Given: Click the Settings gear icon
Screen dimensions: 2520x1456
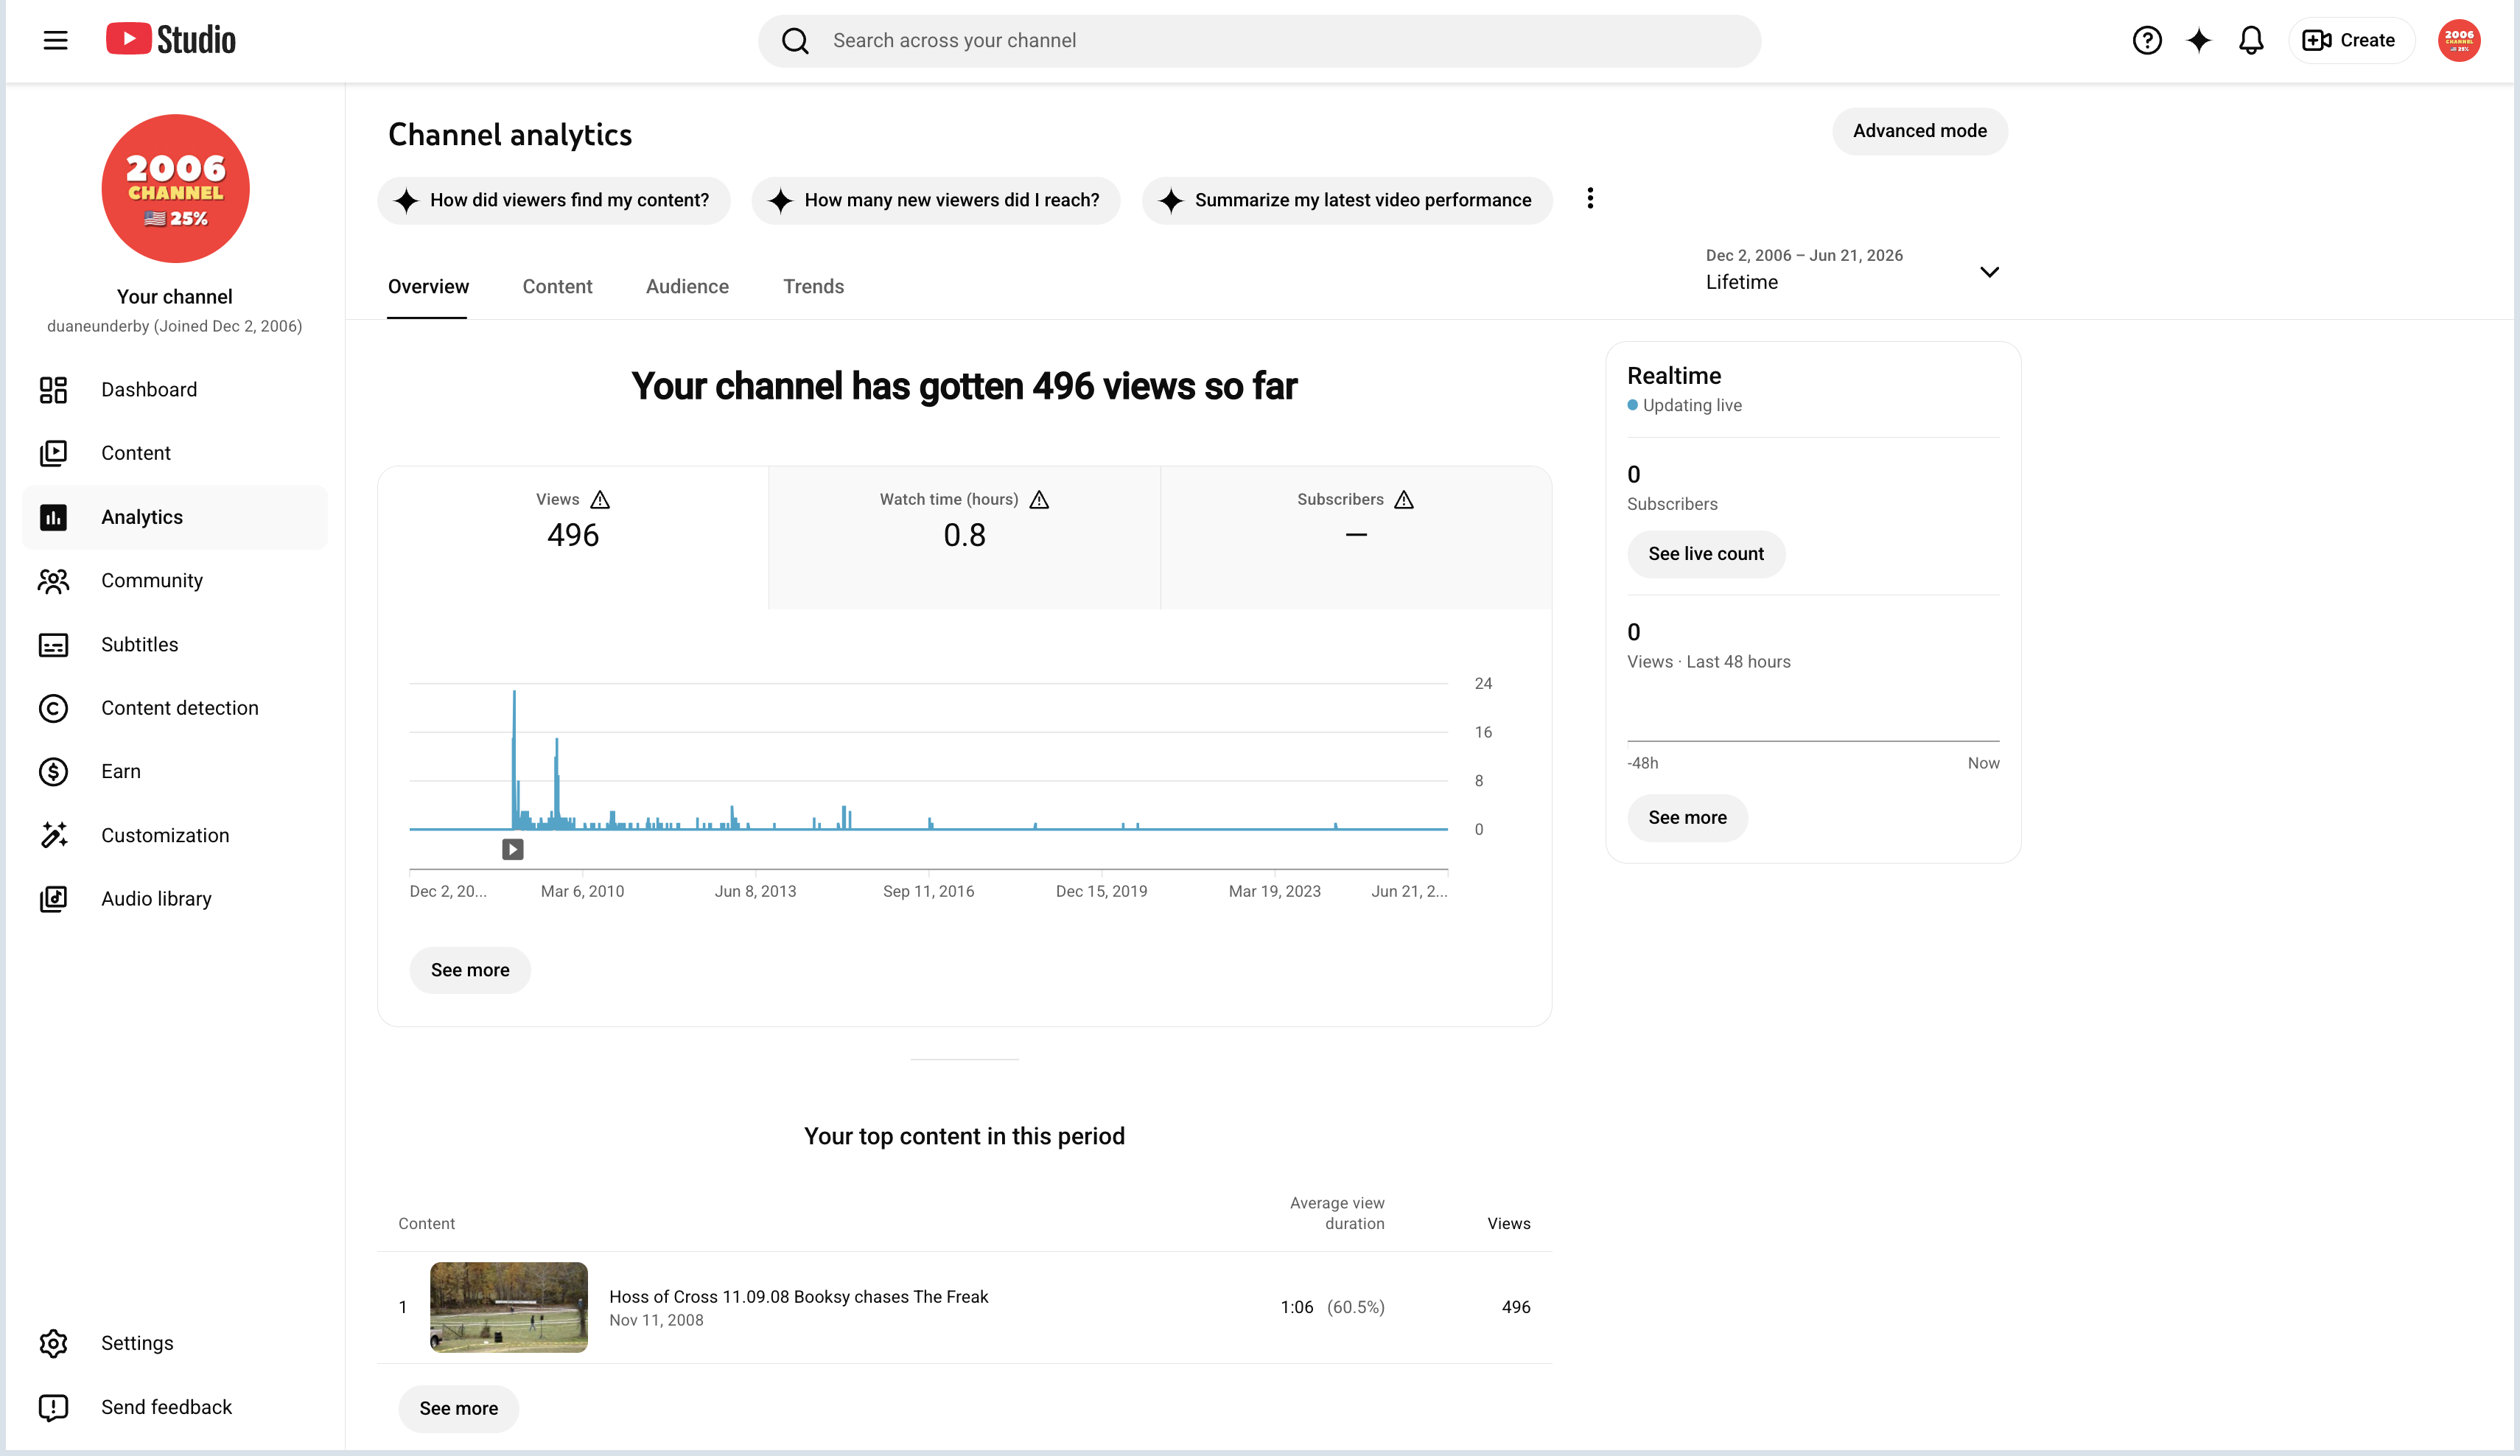Looking at the screenshot, I should coord(53,1343).
